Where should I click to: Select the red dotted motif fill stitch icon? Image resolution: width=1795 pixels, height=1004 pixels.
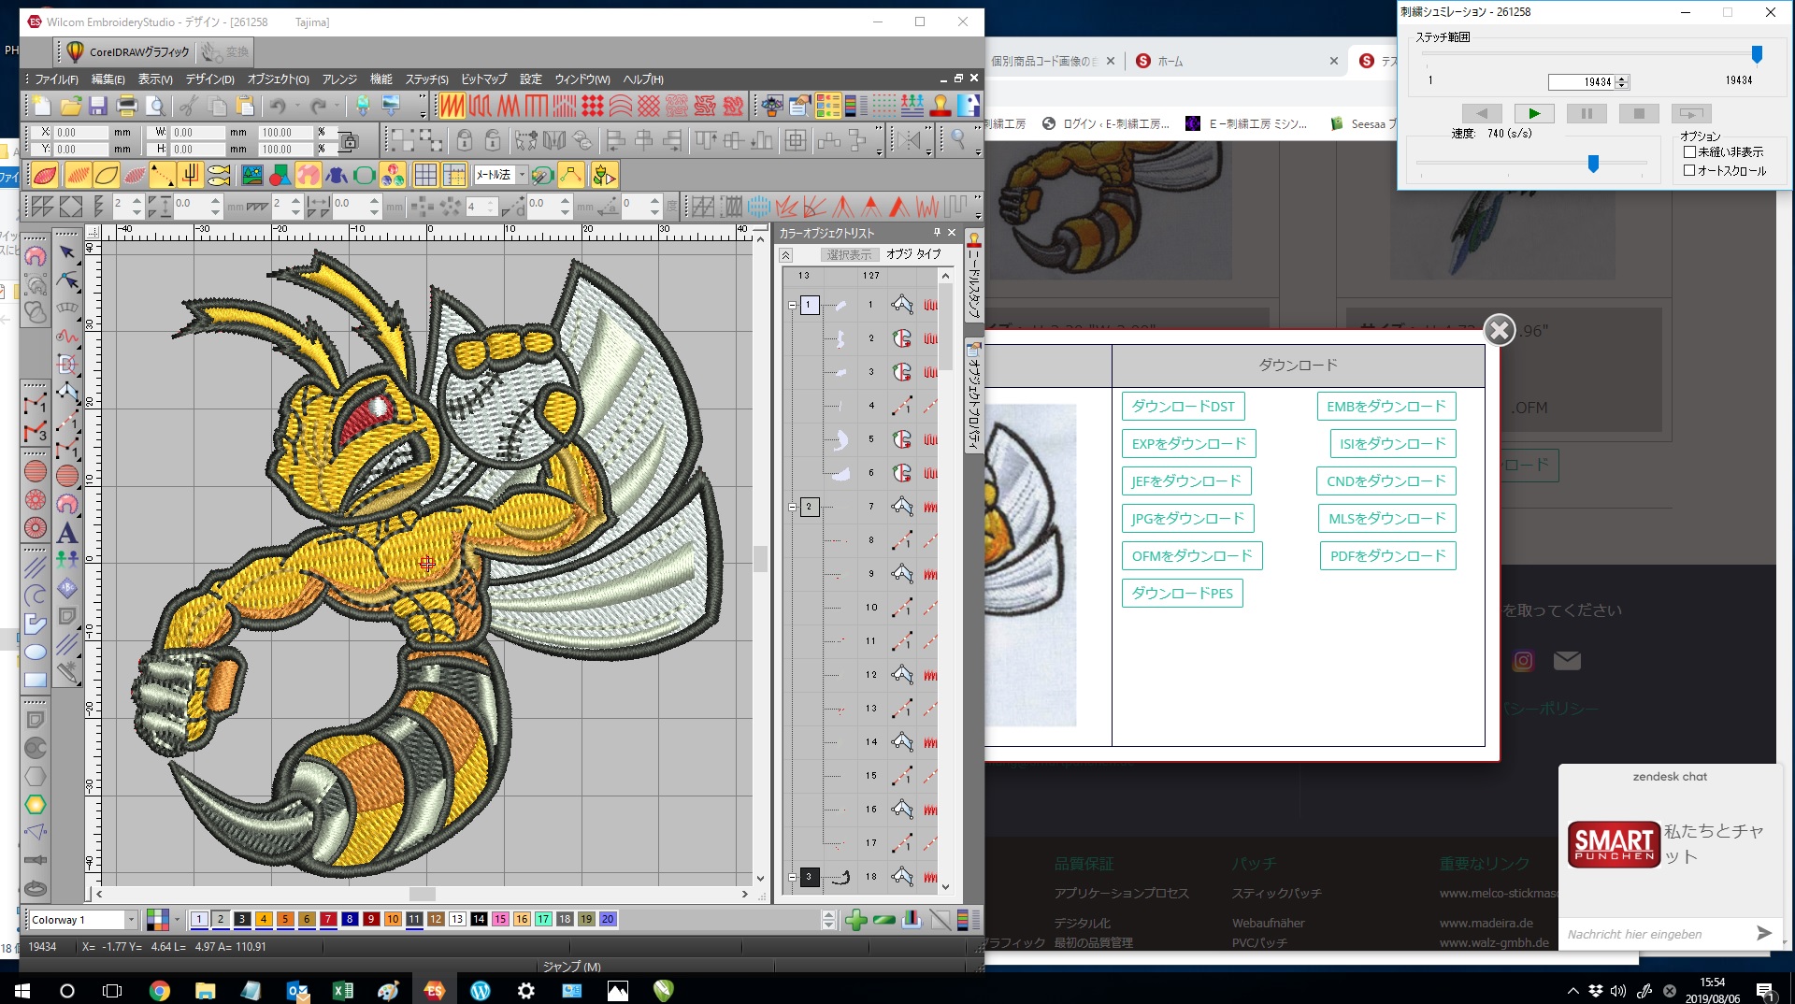coord(593,106)
